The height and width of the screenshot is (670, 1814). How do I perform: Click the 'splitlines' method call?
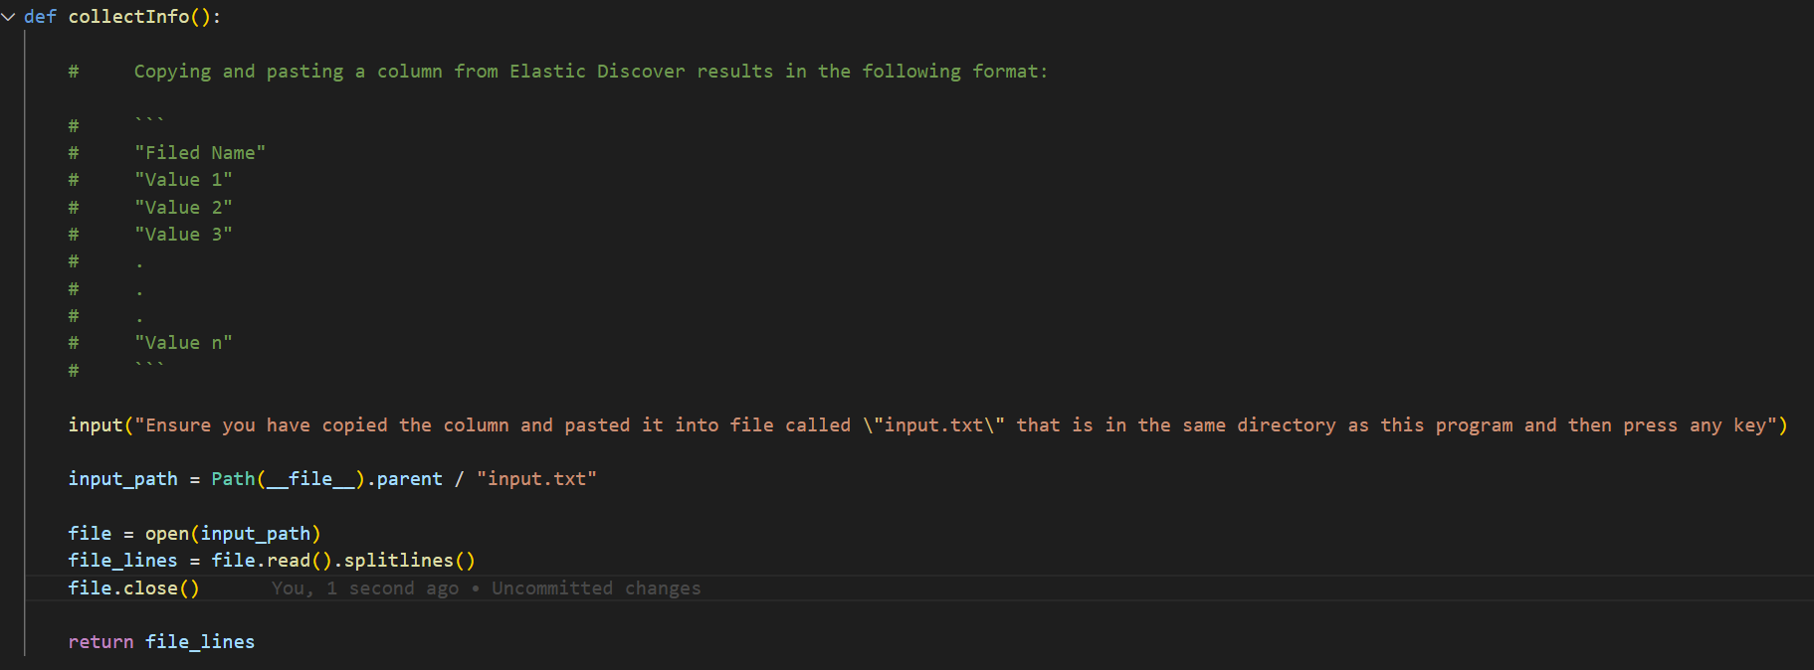click(398, 561)
